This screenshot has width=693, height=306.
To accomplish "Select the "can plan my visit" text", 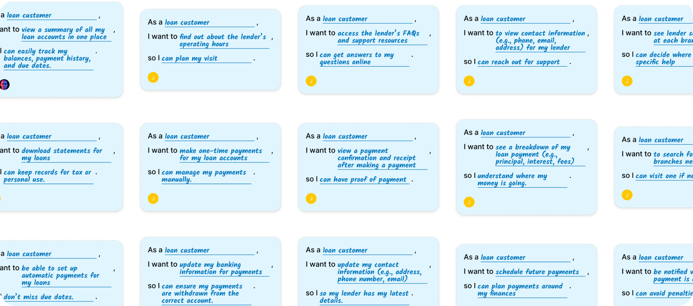I will (189, 58).
